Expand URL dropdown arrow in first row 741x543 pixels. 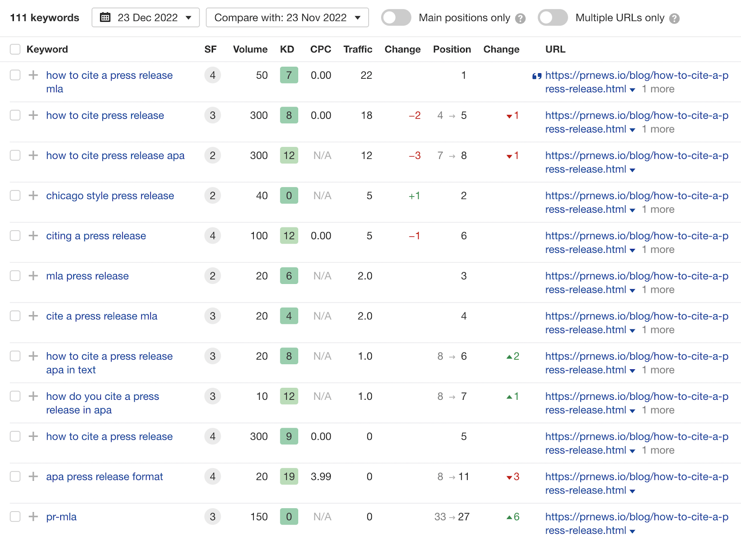632,90
